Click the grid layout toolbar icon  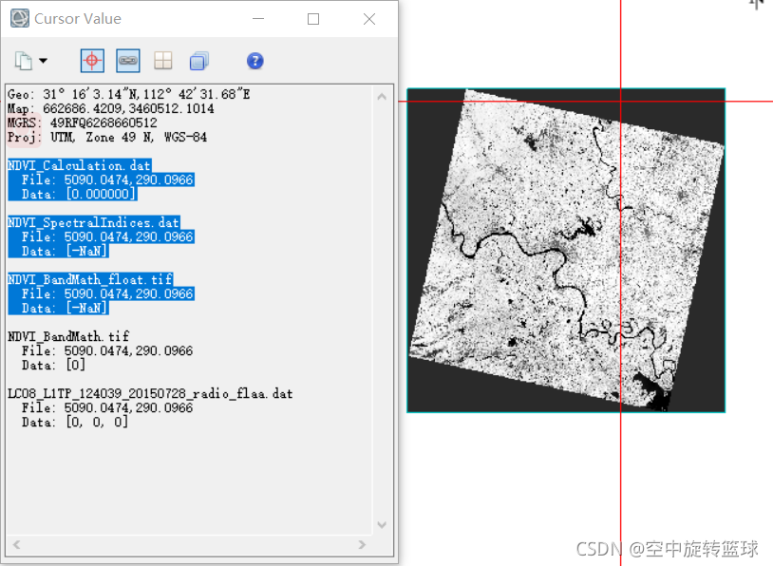tap(162, 61)
